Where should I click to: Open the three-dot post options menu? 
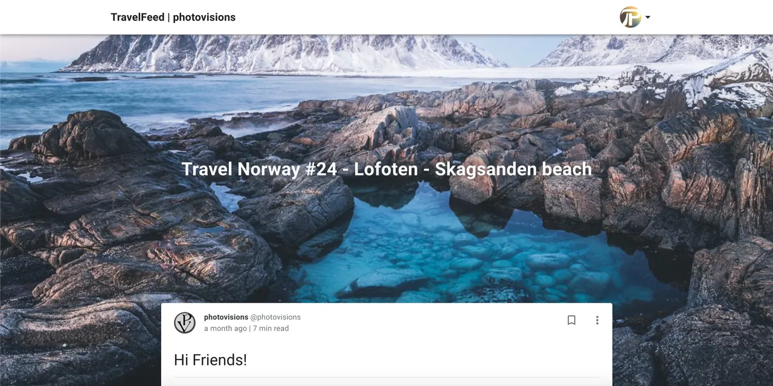597,320
